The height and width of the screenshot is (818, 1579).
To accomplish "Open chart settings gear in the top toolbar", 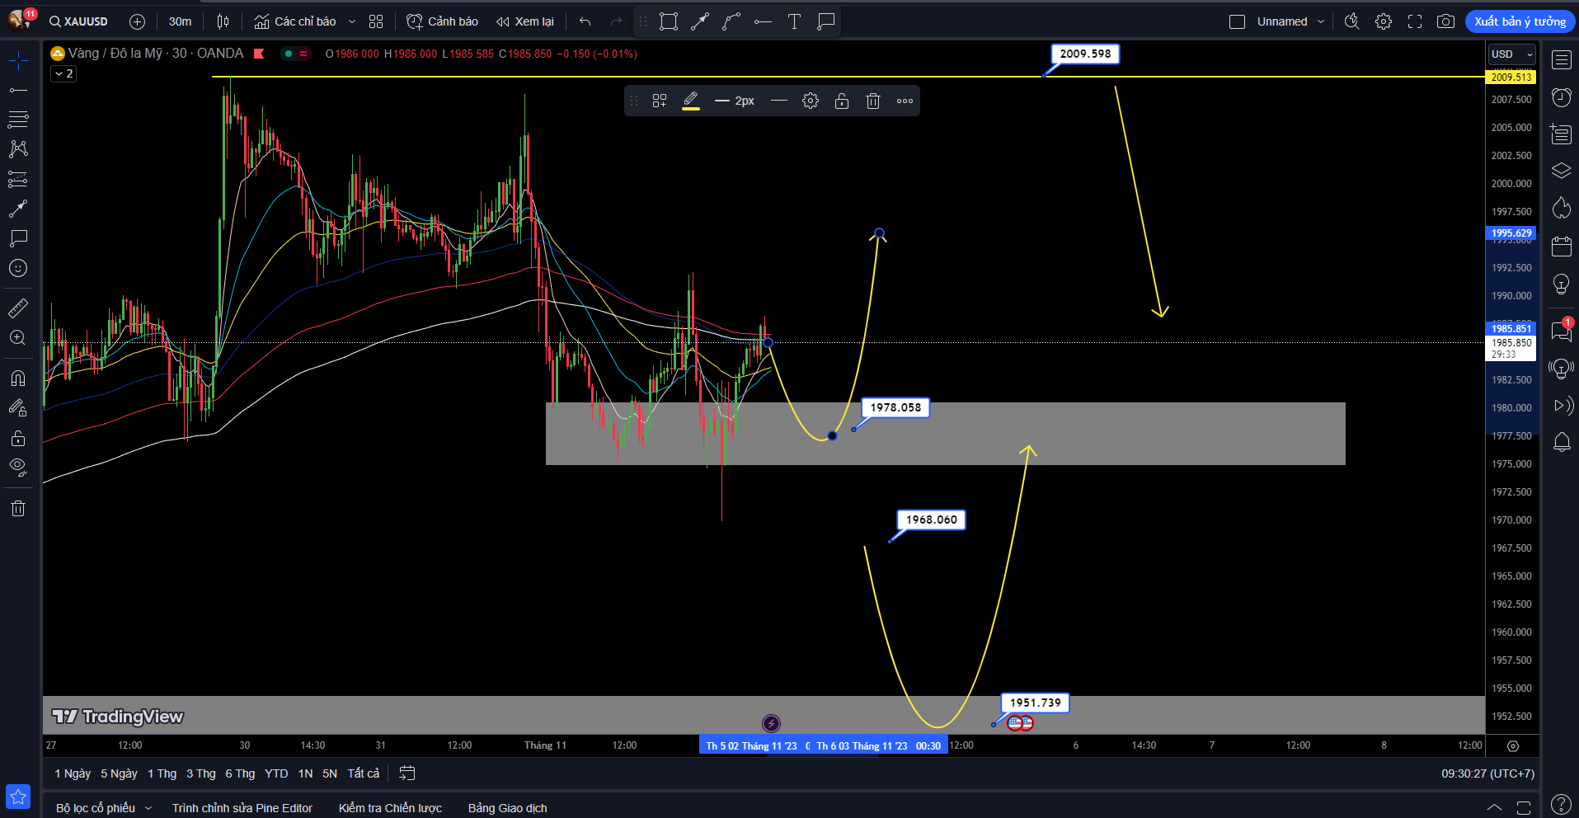I will point(1384,21).
